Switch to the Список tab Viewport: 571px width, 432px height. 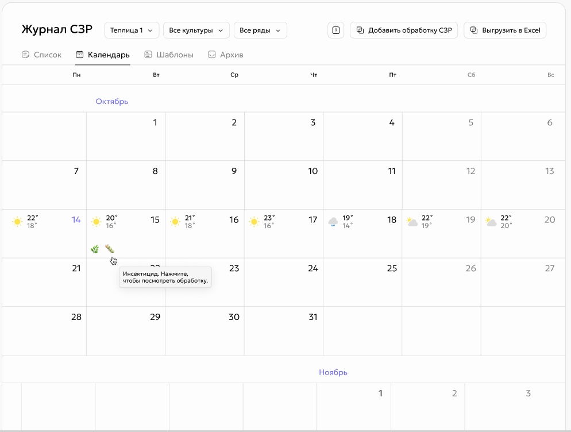[x=41, y=55]
